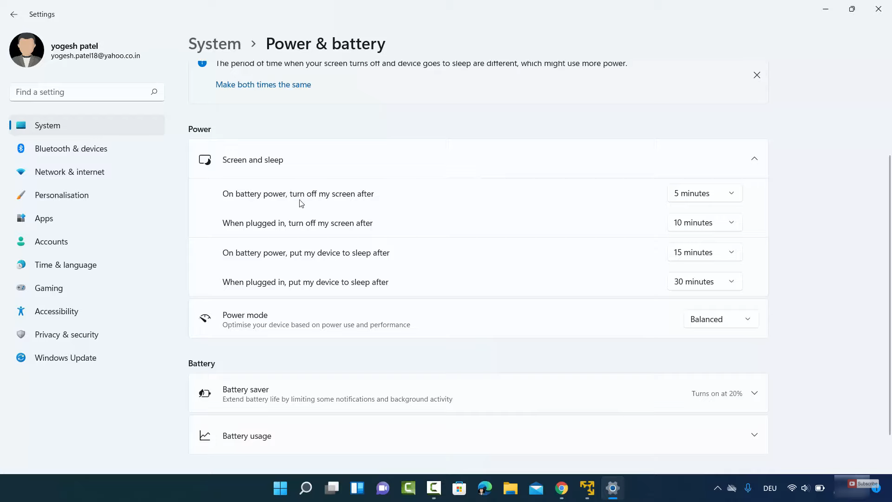Click the System breadcrumb link
Viewport: 892px width, 502px height.
point(215,44)
